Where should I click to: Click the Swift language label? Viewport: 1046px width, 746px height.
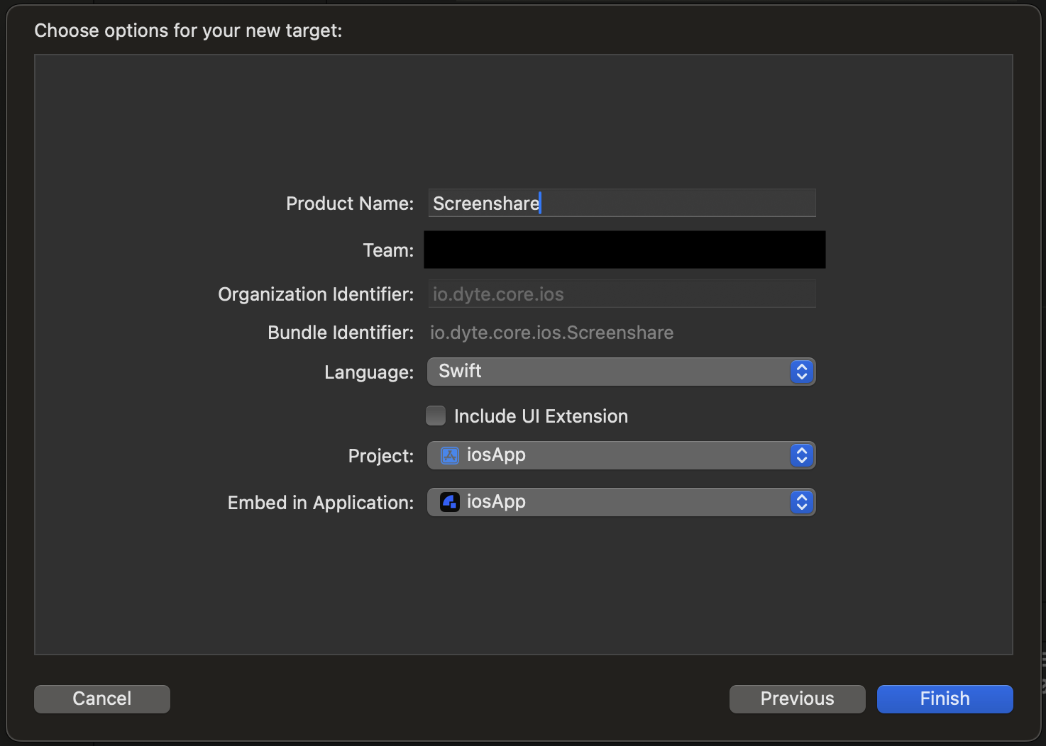(459, 371)
